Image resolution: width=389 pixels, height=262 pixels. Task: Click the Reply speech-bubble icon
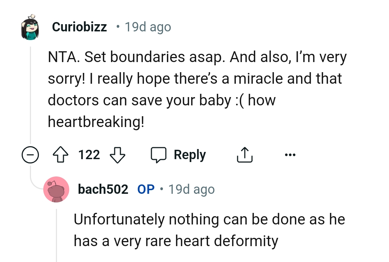(160, 154)
